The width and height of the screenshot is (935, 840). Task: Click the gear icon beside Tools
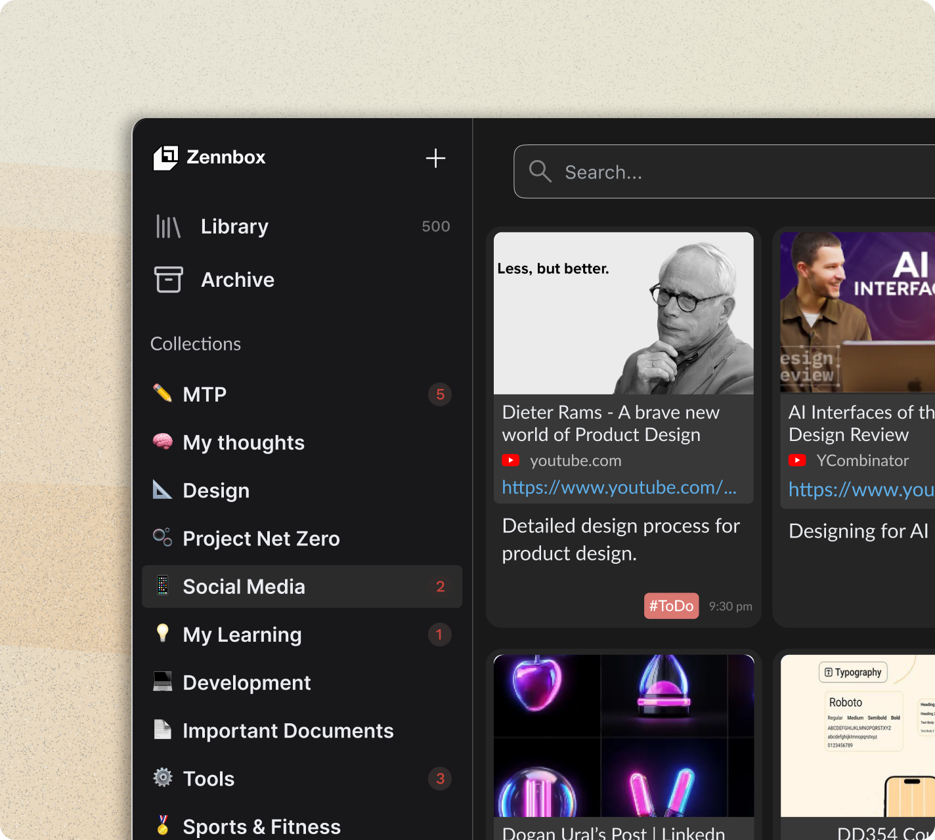point(162,778)
